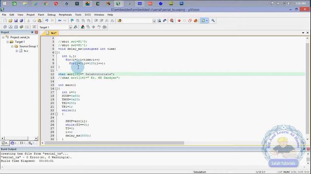Open Options for Target magic wand icon

75,27
